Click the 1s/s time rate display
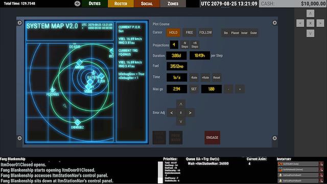The image size is (327, 184). tap(177, 77)
